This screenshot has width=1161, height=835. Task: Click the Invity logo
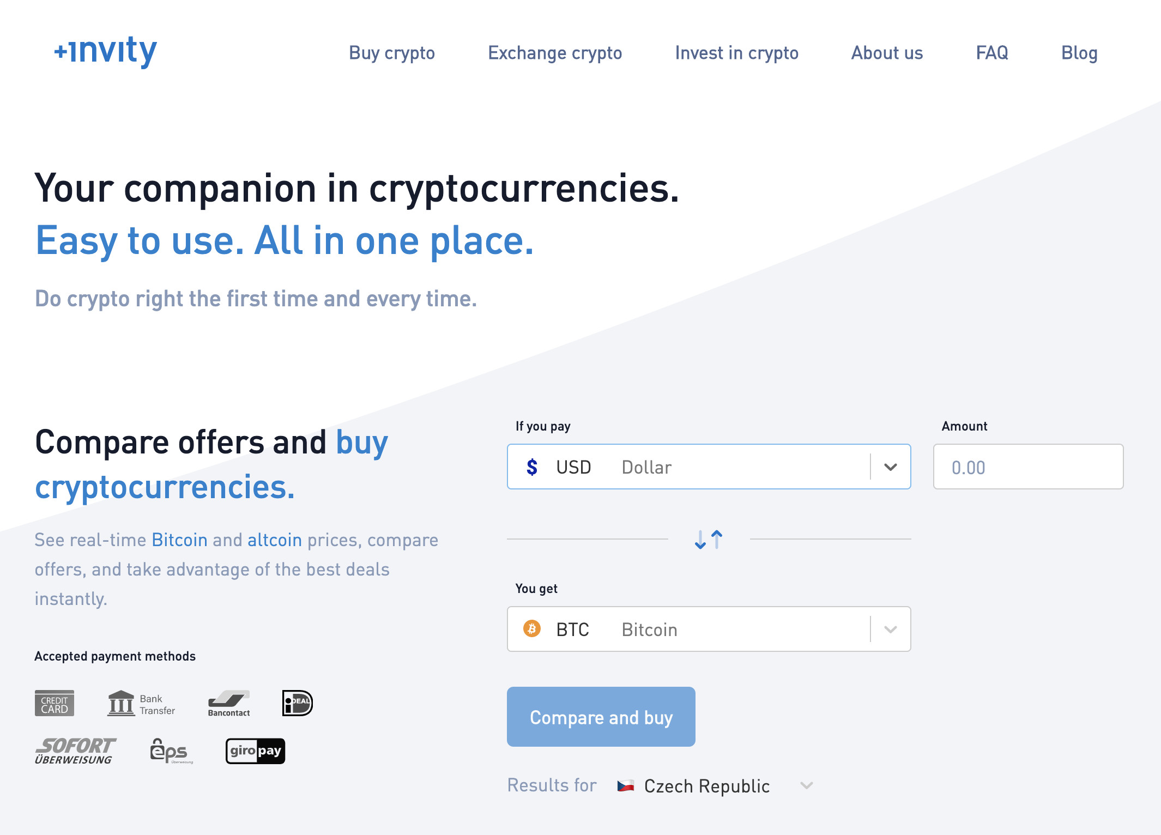[x=105, y=51]
